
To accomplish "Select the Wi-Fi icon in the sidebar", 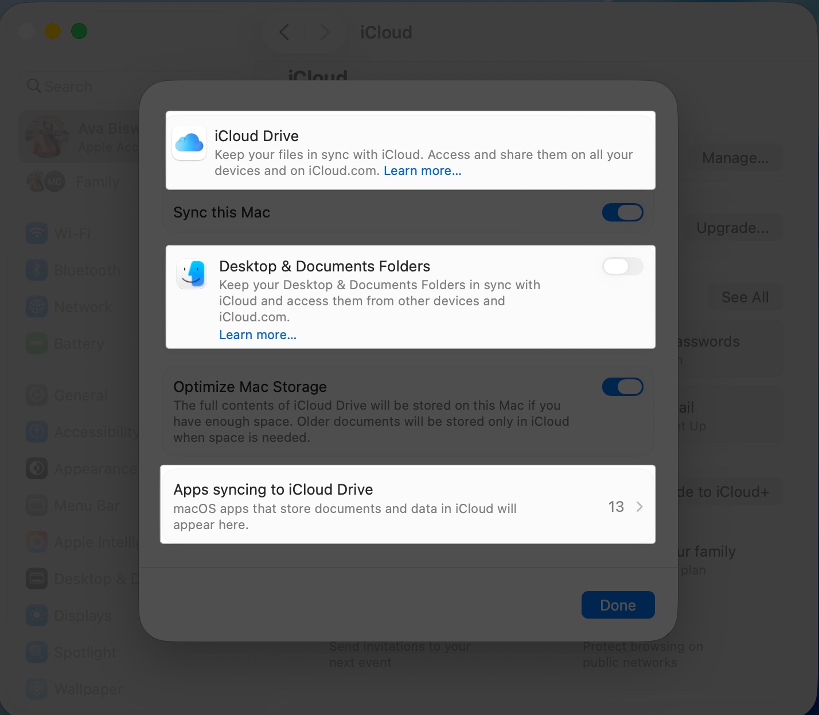I will coord(36,233).
